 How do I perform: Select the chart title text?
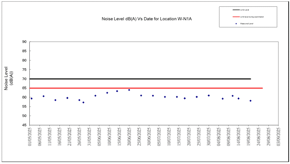tap(147, 19)
